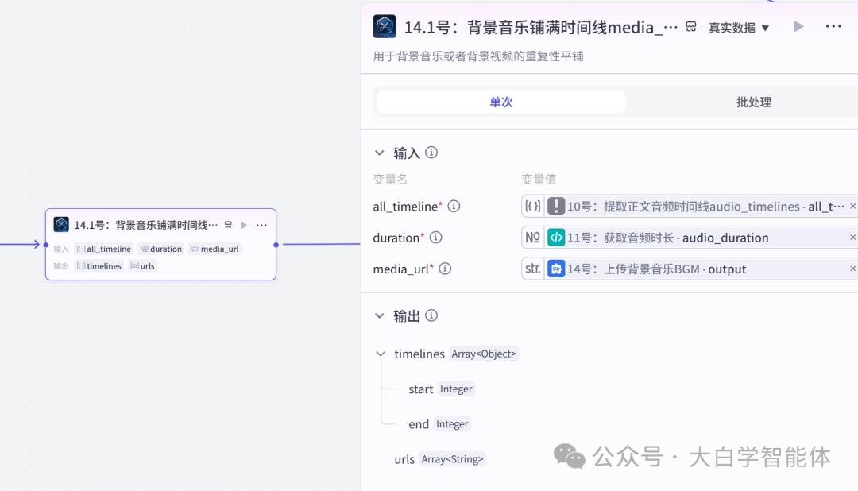The width and height of the screenshot is (858, 491).
Task: Click the number type icon of duration
Action: [x=532, y=238]
